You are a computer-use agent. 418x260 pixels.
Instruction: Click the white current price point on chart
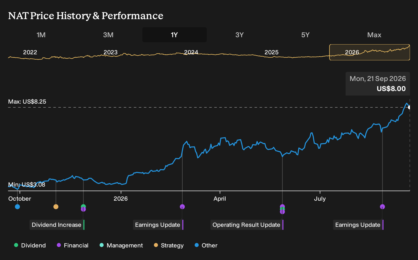click(409, 107)
